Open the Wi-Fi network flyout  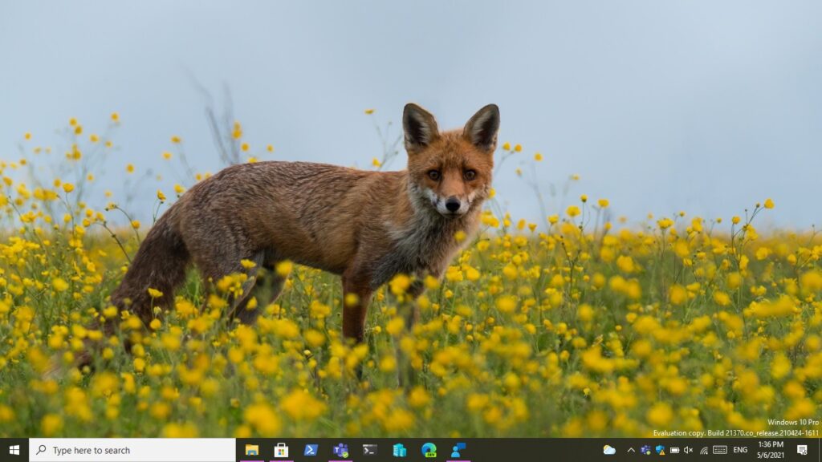pyautogui.click(x=703, y=450)
